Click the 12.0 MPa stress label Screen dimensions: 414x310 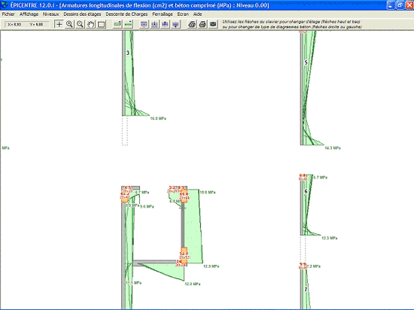click(x=193, y=284)
